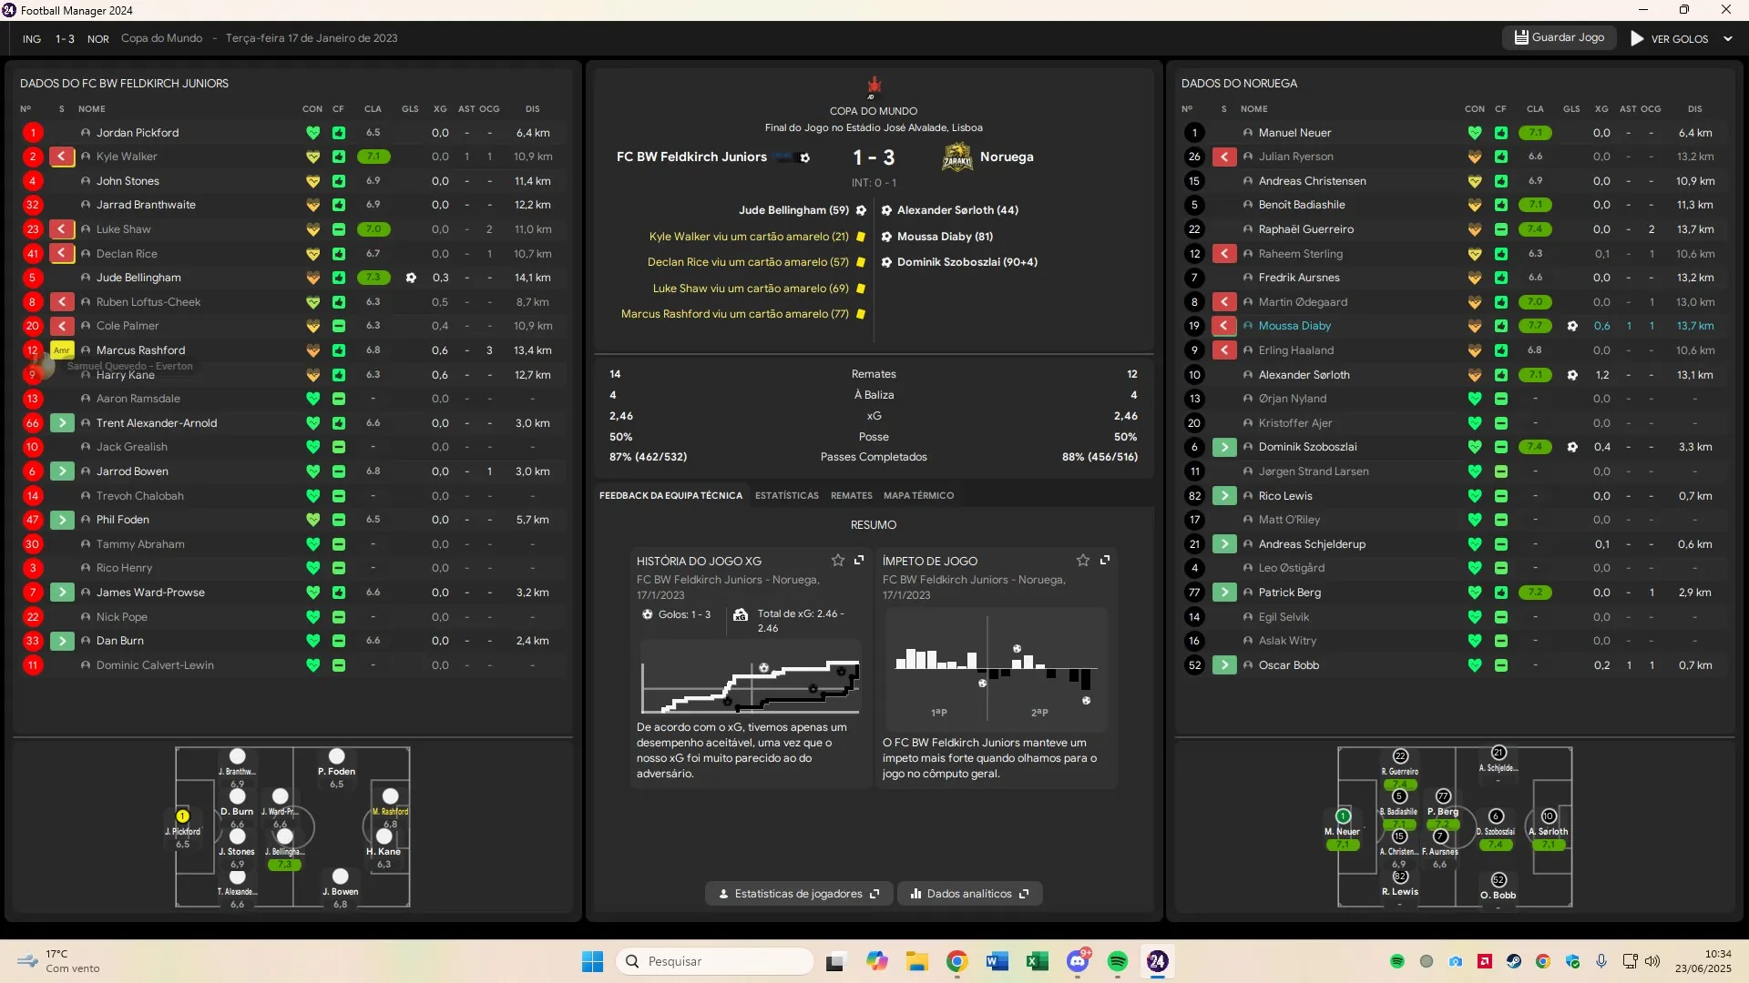
Task: Click the goal icon next to Jude Bellingham's rating
Action: [x=411, y=278]
